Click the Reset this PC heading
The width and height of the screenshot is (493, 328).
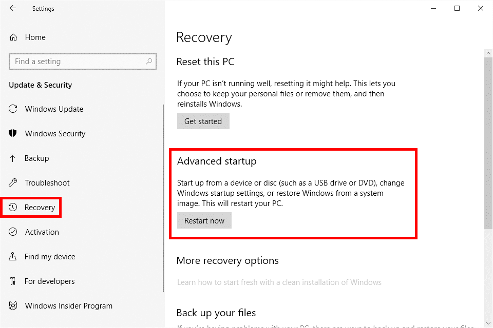tap(205, 61)
